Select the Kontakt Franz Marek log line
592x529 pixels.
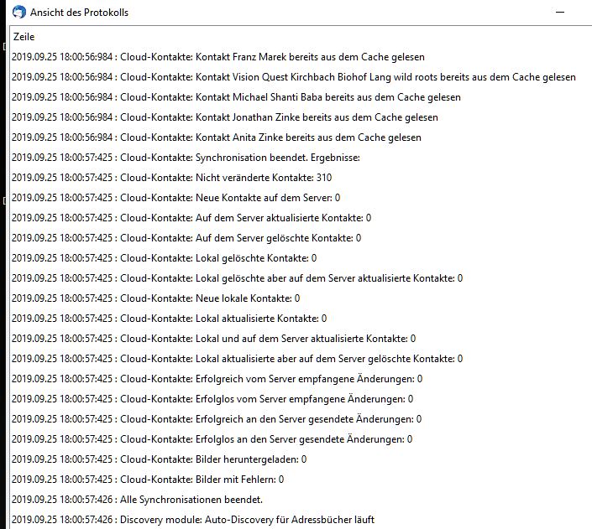[217, 57]
